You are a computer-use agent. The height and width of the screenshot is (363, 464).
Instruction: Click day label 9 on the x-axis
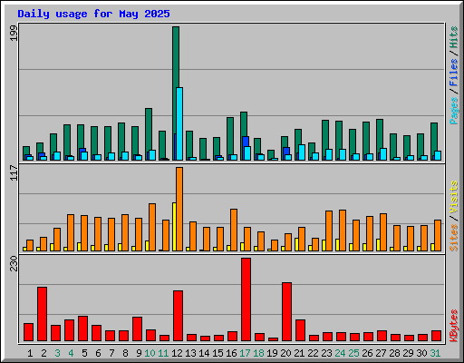[139, 353]
